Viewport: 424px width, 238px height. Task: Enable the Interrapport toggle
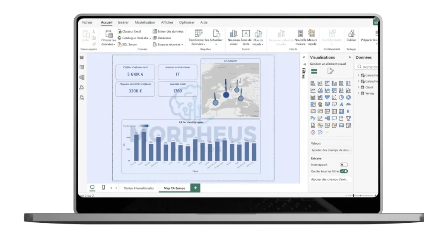click(343, 164)
